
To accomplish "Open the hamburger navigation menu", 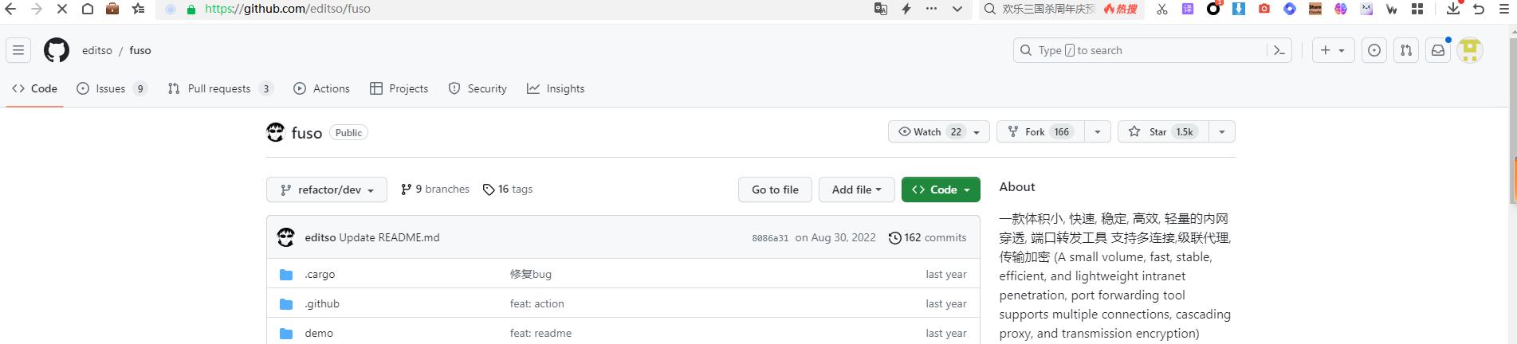I will pyautogui.click(x=18, y=50).
